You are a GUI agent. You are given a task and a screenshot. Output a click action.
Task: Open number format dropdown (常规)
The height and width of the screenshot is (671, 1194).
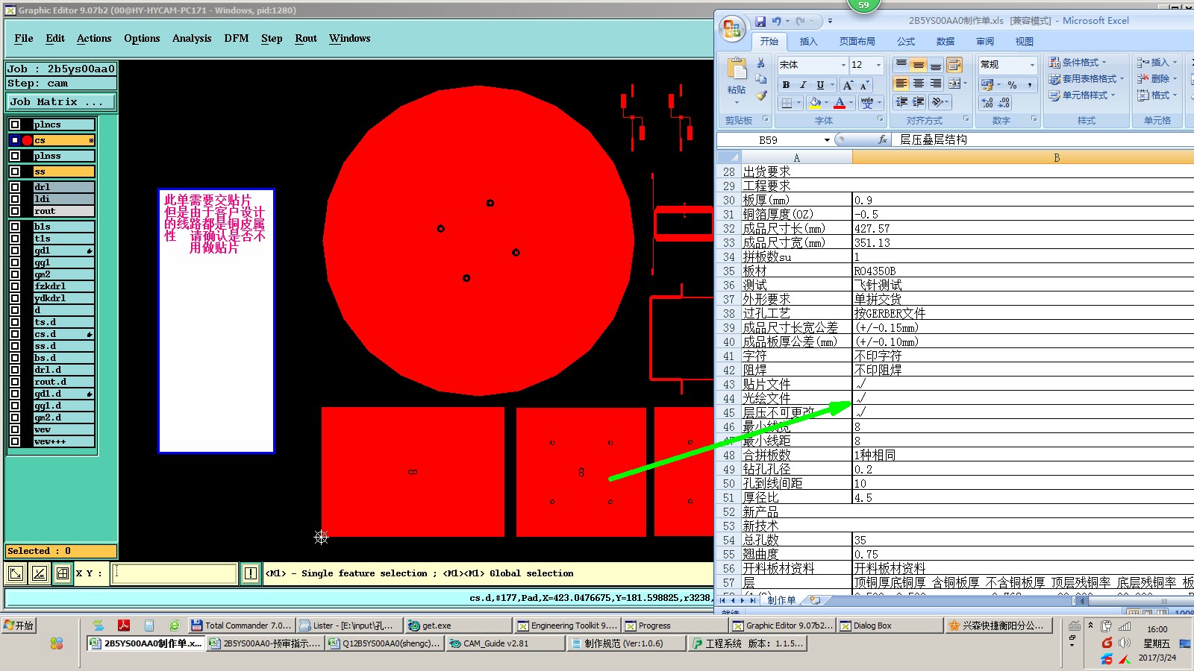(x=1032, y=65)
